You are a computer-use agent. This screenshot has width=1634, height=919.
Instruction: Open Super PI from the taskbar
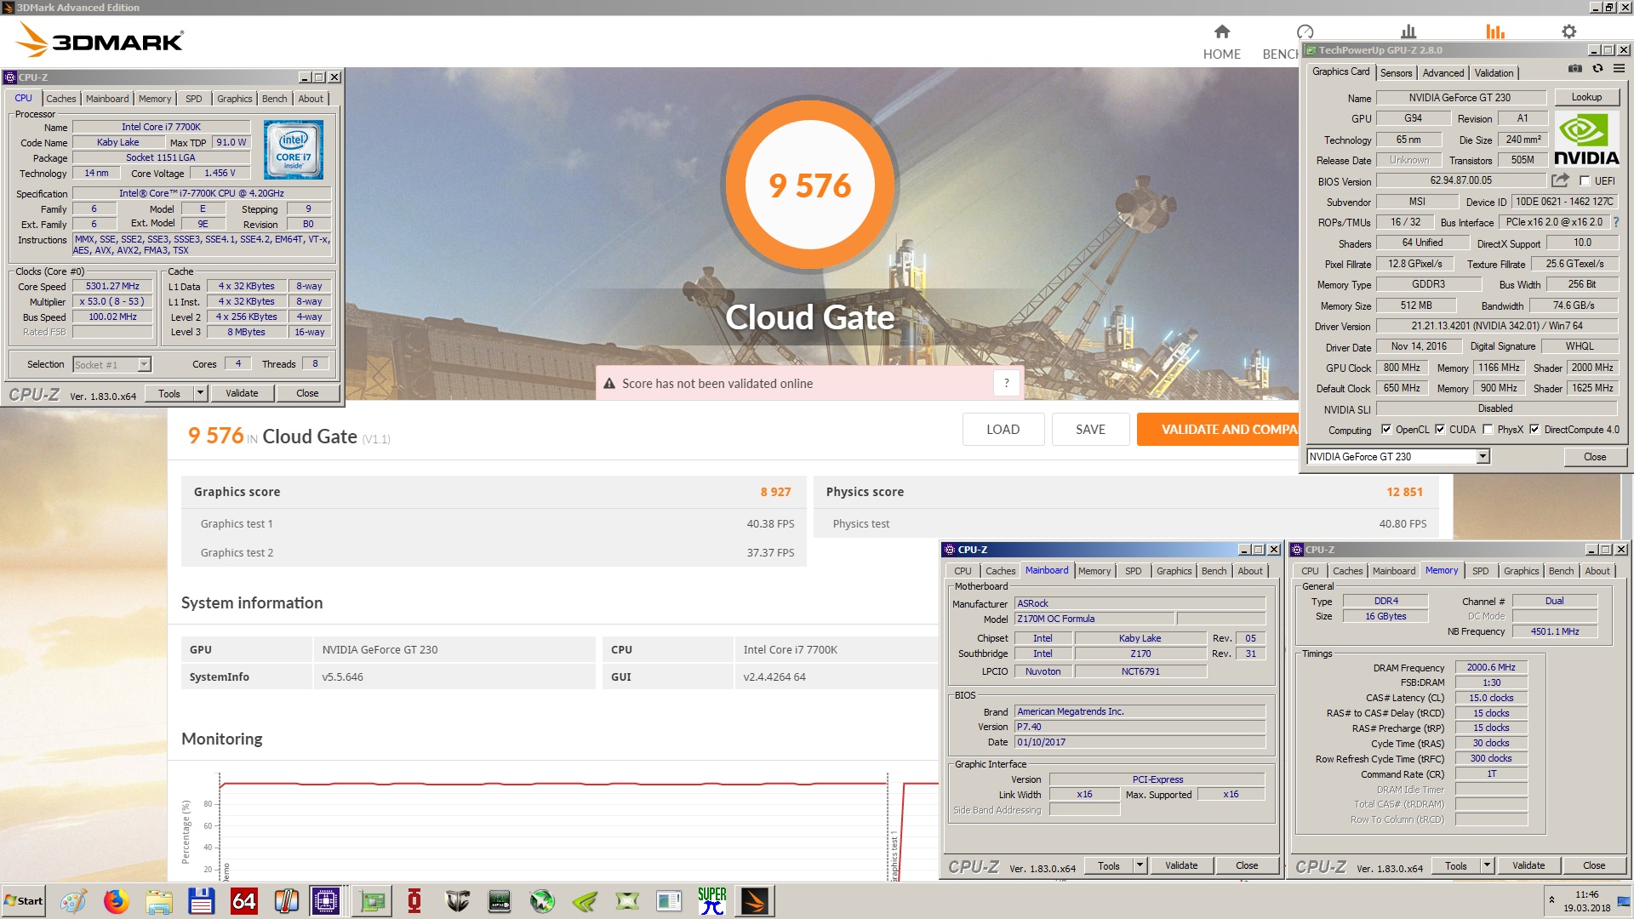pyautogui.click(x=712, y=901)
